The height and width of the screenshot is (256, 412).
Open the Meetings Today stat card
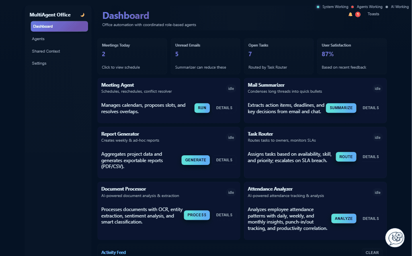click(x=132, y=57)
